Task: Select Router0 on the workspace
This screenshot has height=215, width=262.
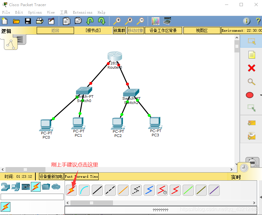Action: pyautogui.click(x=115, y=56)
